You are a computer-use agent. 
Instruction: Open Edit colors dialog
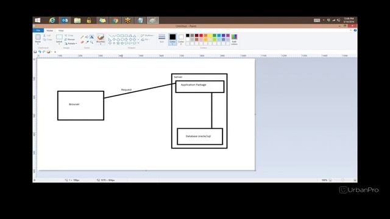tap(234, 40)
